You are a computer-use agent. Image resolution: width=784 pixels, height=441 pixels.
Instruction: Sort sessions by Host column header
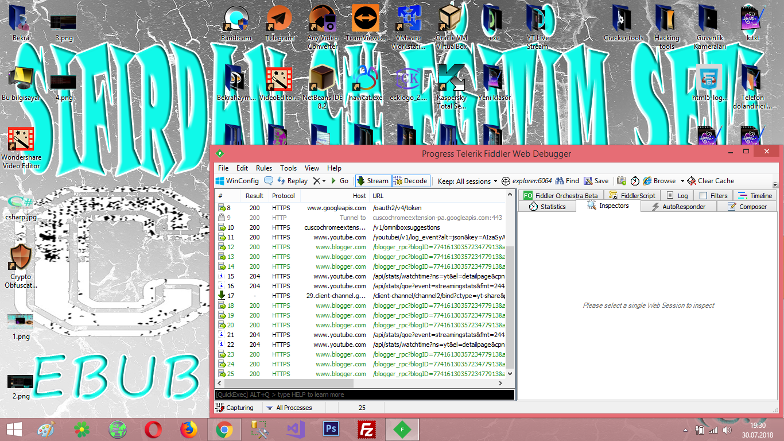coord(335,196)
